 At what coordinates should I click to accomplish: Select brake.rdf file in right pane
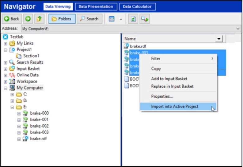point(138,46)
